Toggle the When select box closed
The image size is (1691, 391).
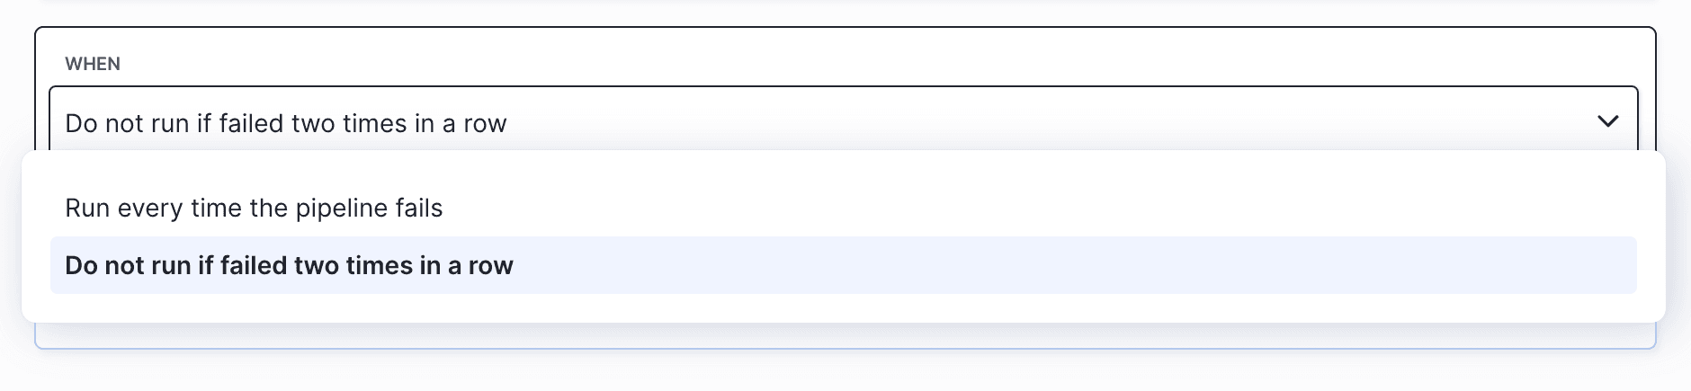click(1607, 121)
